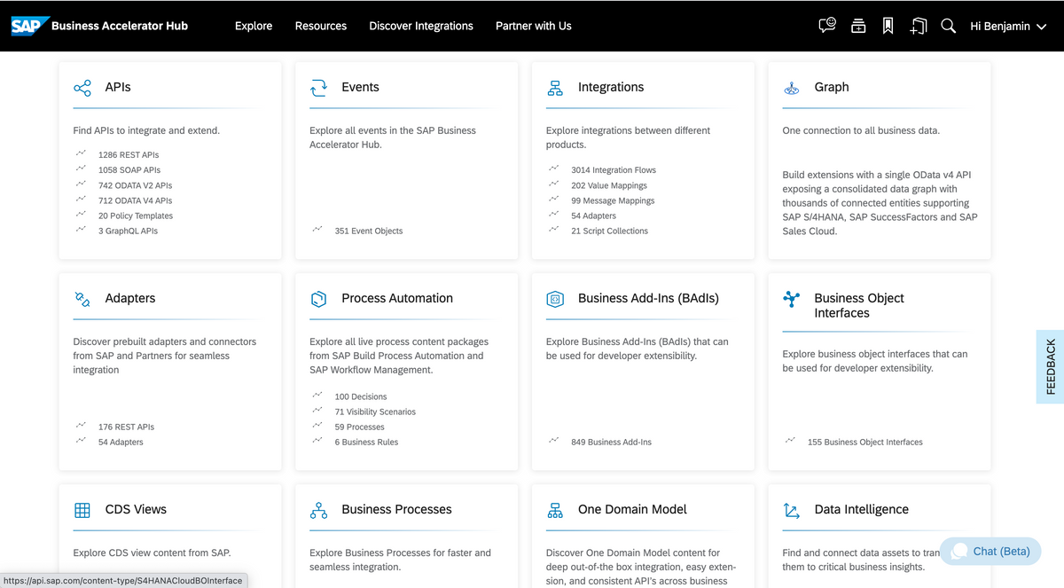
Task: Click 20 Policy Templates entry
Action: (136, 216)
